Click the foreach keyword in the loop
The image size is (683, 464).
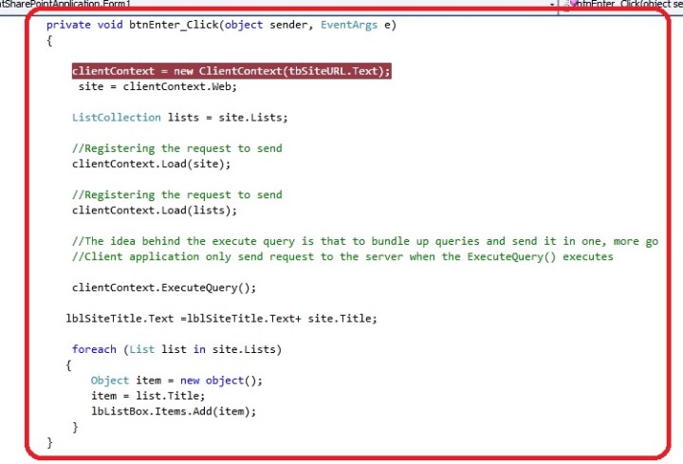94,349
